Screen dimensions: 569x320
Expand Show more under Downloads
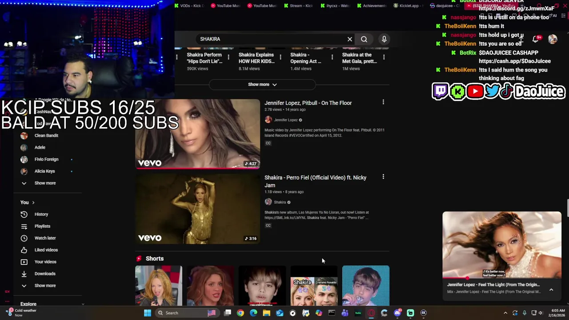[x=45, y=286]
